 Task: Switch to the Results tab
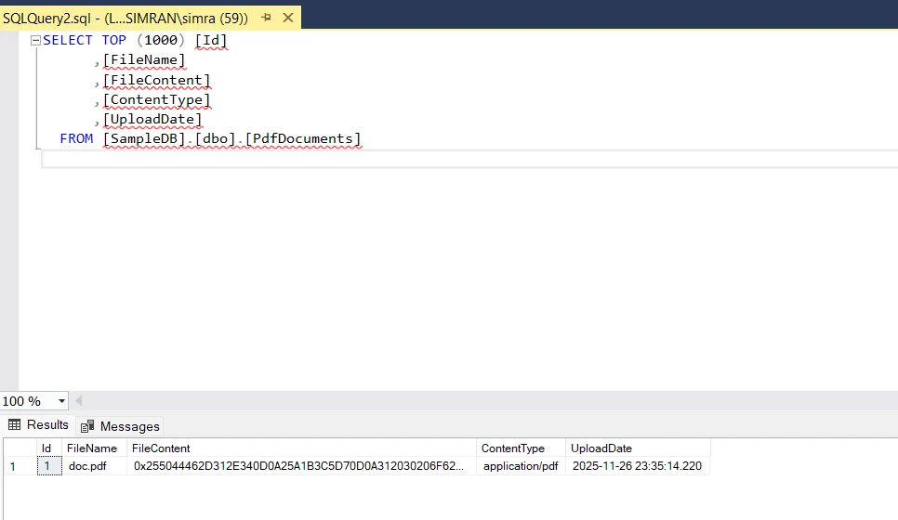tap(38, 425)
